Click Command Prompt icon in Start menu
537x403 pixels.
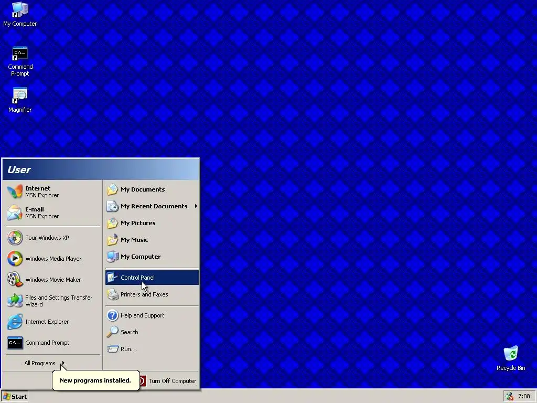[15, 343]
